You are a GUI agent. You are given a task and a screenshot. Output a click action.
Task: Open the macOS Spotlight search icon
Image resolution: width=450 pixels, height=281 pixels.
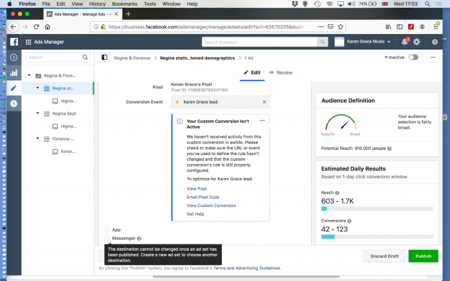(x=428, y=4)
